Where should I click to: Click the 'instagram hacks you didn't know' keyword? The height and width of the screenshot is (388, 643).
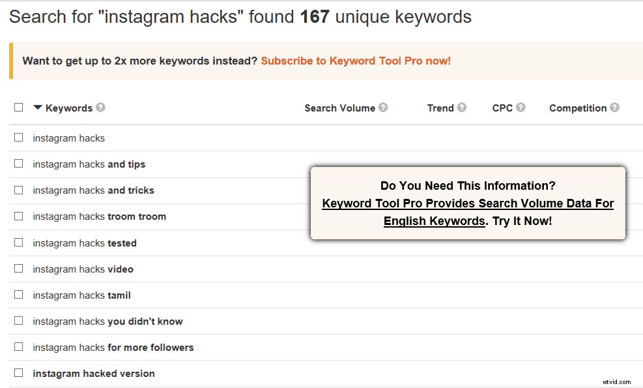tap(107, 321)
